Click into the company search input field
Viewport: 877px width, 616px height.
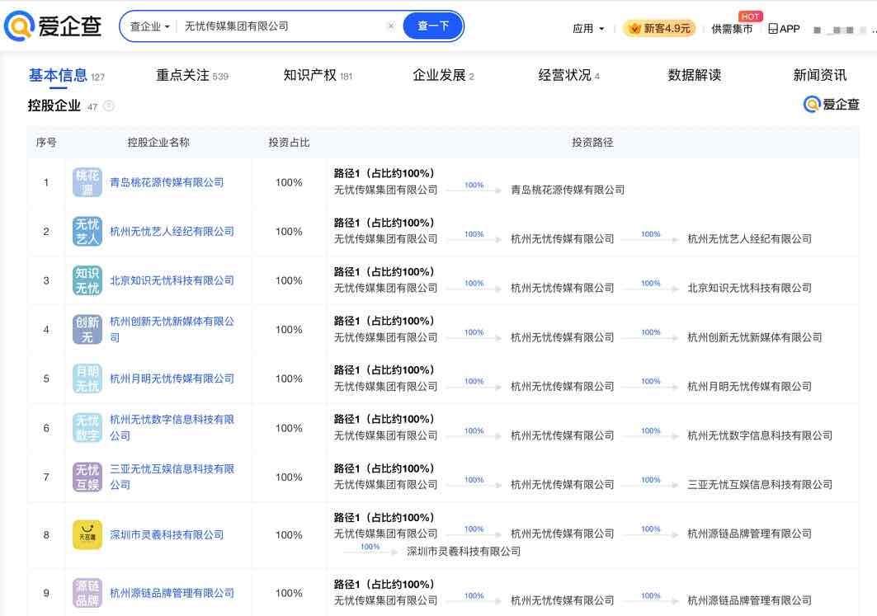[281, 26]
